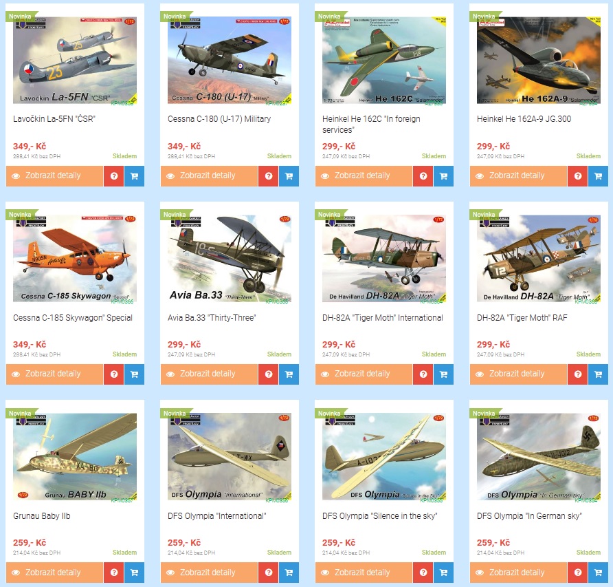Add DFS Olympia In German sky to cart
Screen dimensions: 613x587
coord(598,573)
